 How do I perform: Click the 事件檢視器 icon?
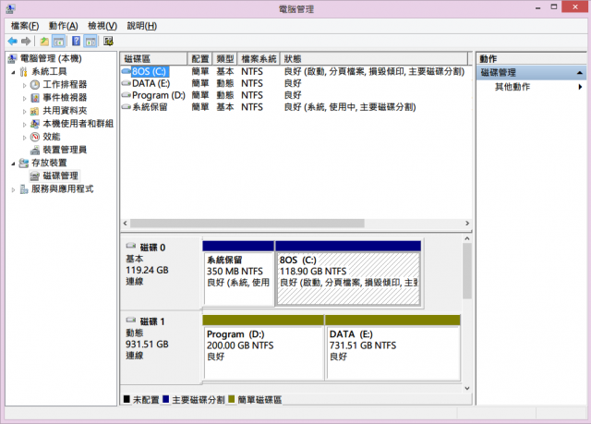[35, 98]
